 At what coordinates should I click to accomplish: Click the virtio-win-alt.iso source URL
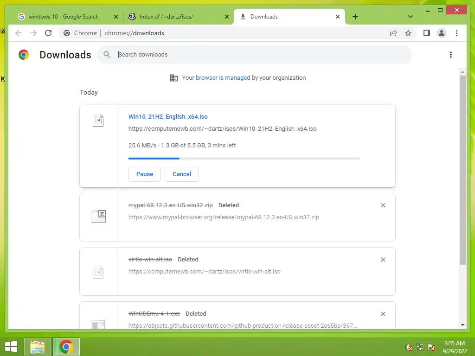point(205,272)
